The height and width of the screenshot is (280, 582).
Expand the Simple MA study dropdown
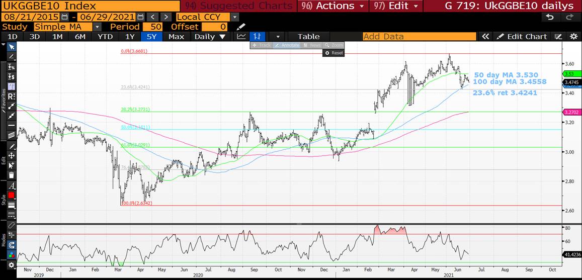(97, 27)
